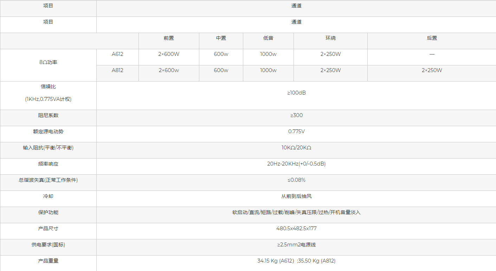Select the 冷却 row label
The image size is (496, 271).
48,196
